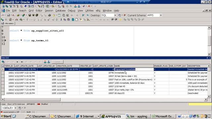Open the Debug menu
Screen dimensions: 212x119
click(x=72, y=11)
